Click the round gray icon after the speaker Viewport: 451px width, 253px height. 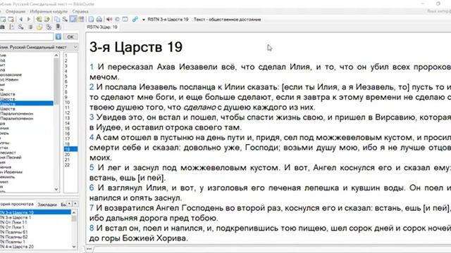(x=117, y=19)
